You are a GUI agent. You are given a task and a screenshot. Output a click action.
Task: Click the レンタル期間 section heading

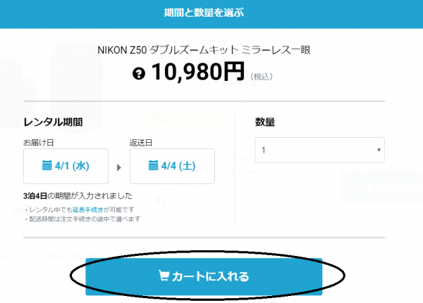[x=53, y=122]
